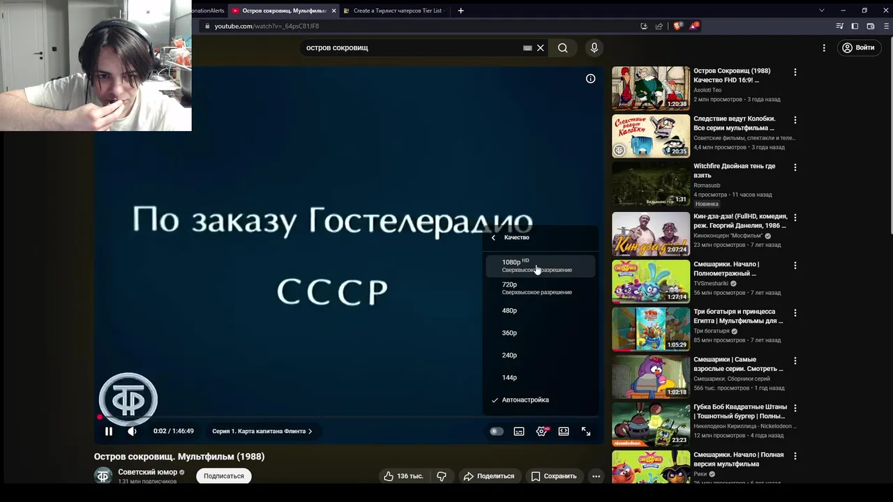Screen dimensions: 893x502
Task: Expand the tab search dropdown arrow
Action: 821,10
